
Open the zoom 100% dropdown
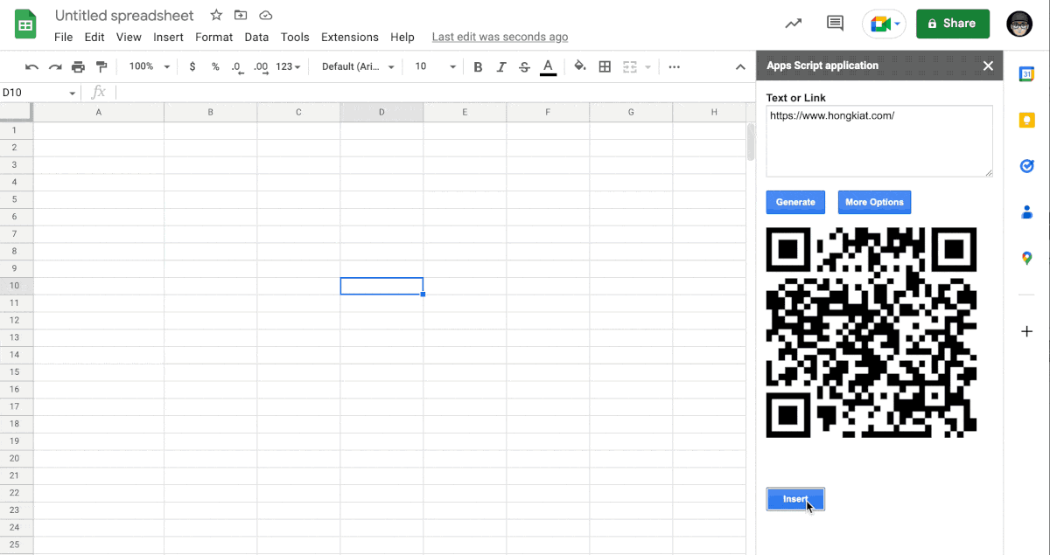150,66
